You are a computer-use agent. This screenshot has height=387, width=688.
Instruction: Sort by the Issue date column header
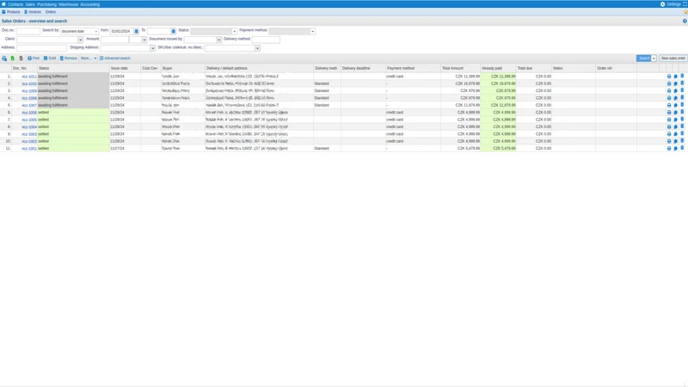pos(125,69)
